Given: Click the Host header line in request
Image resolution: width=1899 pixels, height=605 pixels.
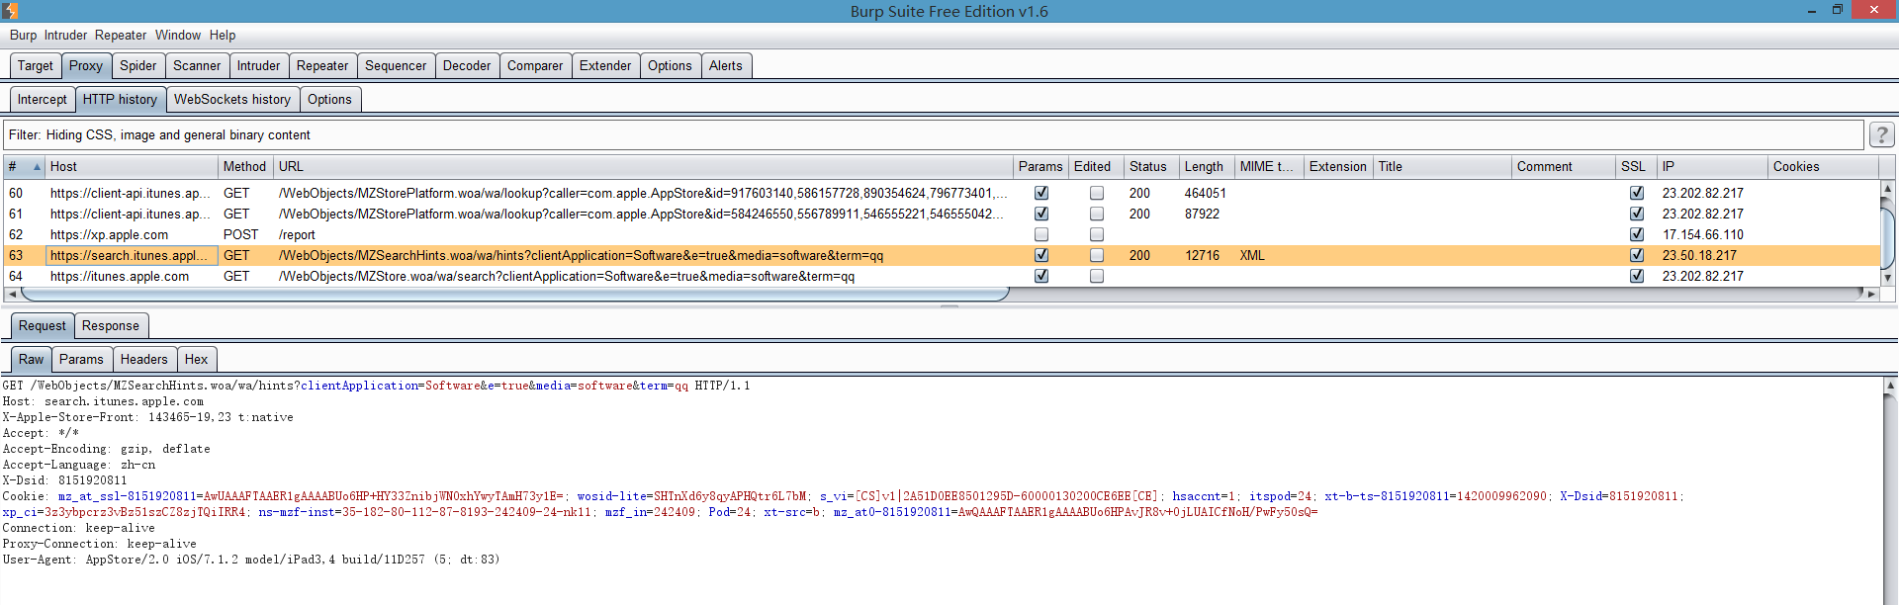Looking at the screenshot, I should click(x=103, y=401).
